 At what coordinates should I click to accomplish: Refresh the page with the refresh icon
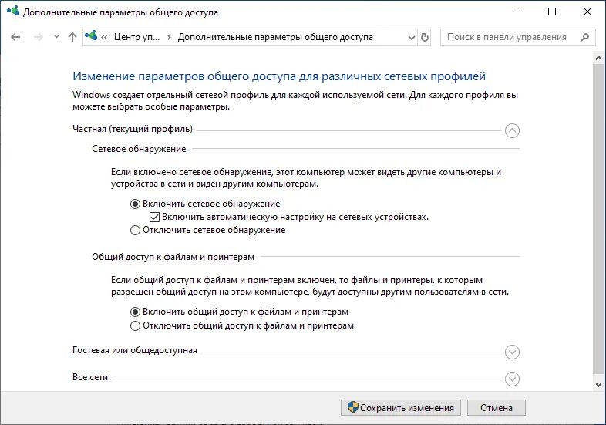tap(424, 38)
